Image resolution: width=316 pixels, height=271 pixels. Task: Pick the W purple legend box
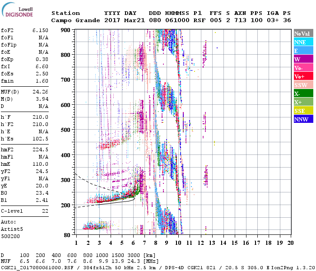(x=302, y=59)
